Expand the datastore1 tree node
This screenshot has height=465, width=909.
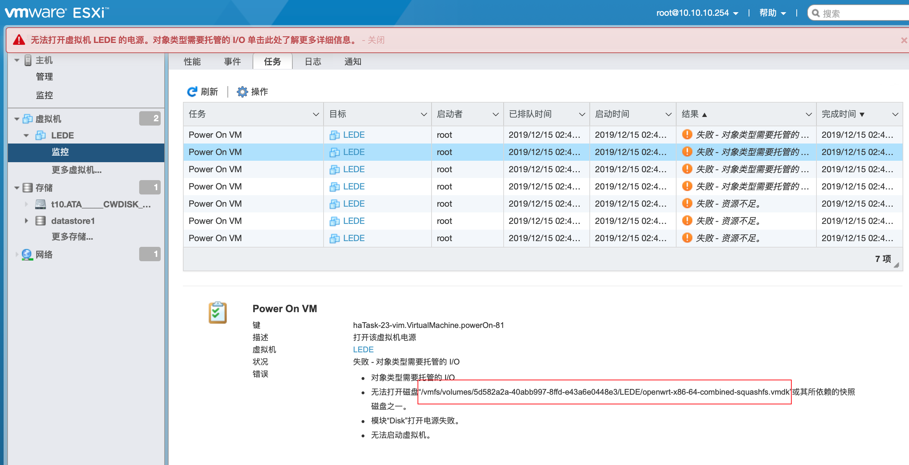[26, 221]
